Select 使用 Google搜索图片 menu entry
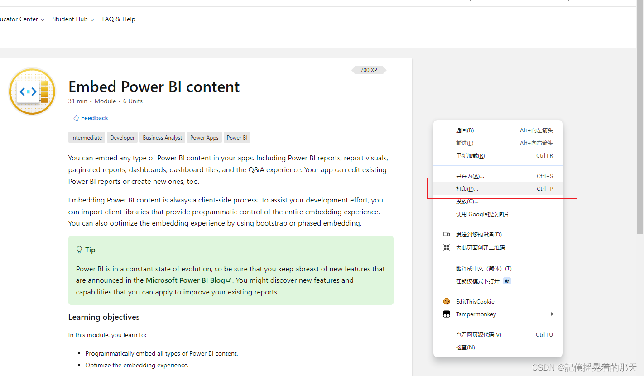644x376 pixels. [x=498, y=214]
